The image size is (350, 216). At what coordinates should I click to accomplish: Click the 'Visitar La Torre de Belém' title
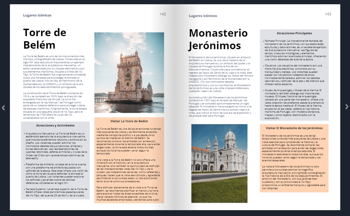129,121
